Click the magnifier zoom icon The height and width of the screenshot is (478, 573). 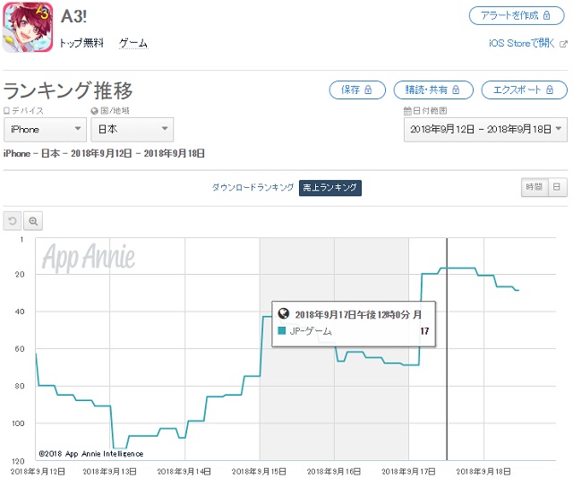[x=33, y=221]
